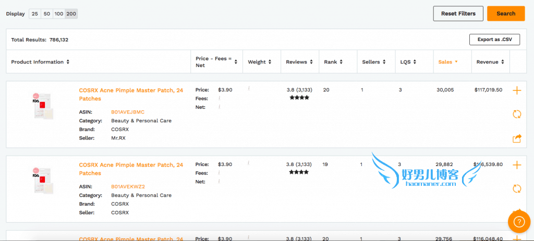Sort by Price - Fees = Net column

pos(216,62)
